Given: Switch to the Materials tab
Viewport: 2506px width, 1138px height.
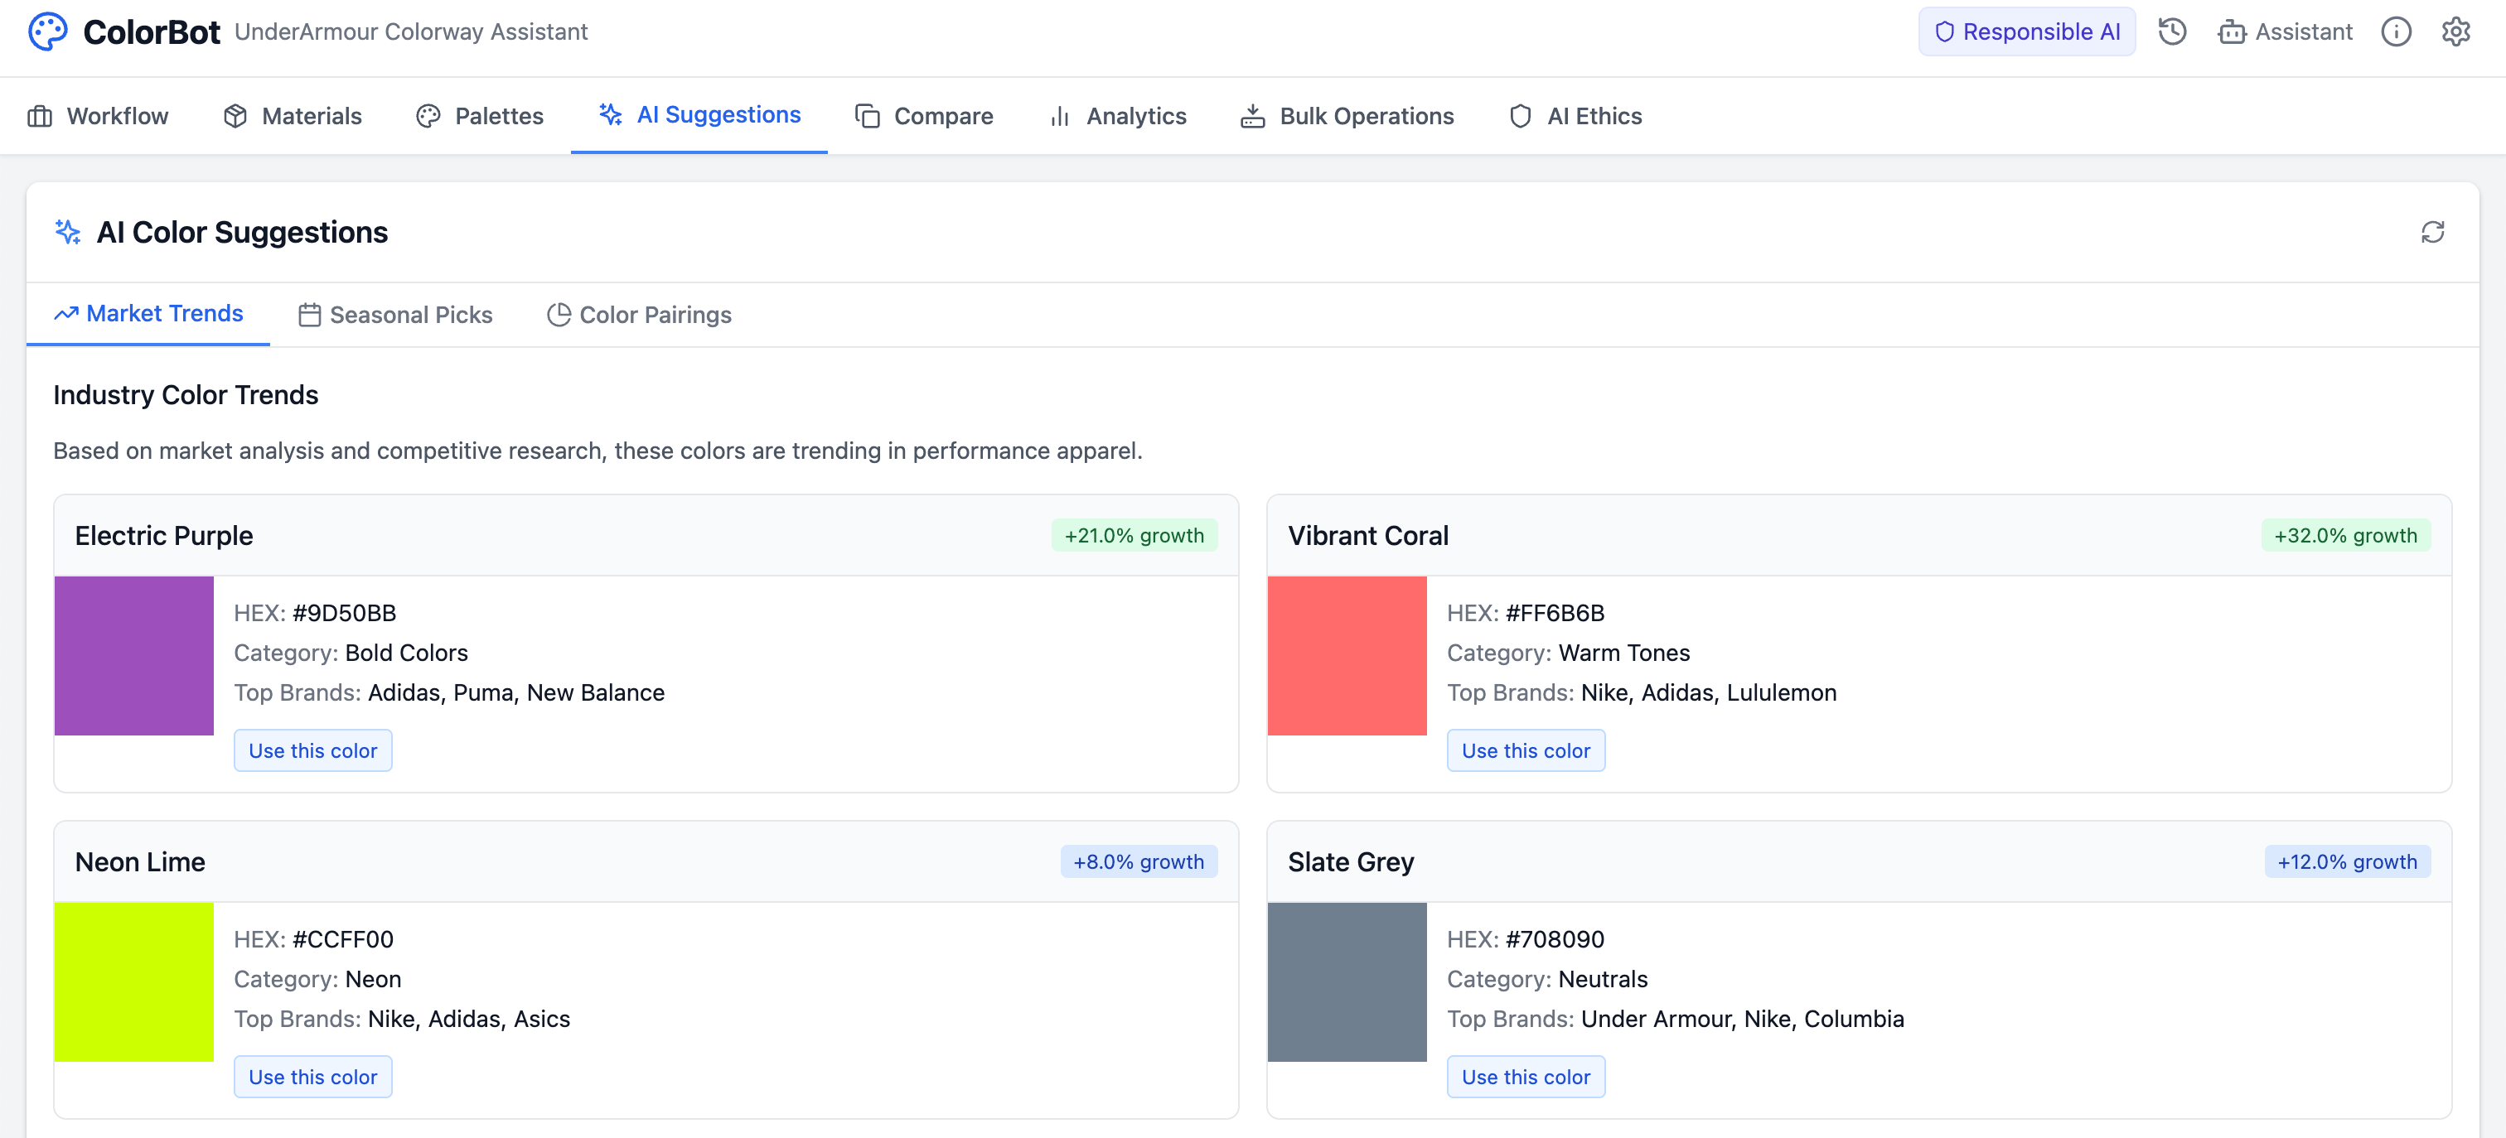Looking at the screenshot, I should (293, 117).
